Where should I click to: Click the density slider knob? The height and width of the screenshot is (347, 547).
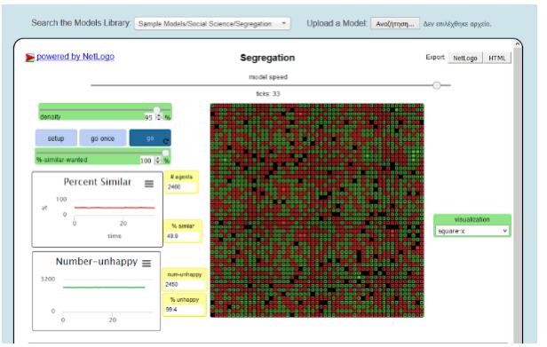[157, 109]
